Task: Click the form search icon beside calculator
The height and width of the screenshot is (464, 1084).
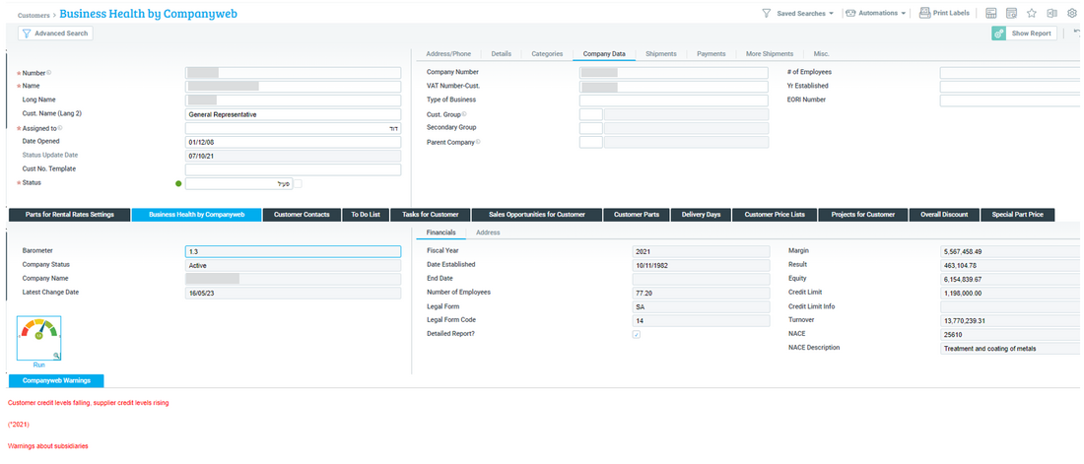Action: 1011,14
